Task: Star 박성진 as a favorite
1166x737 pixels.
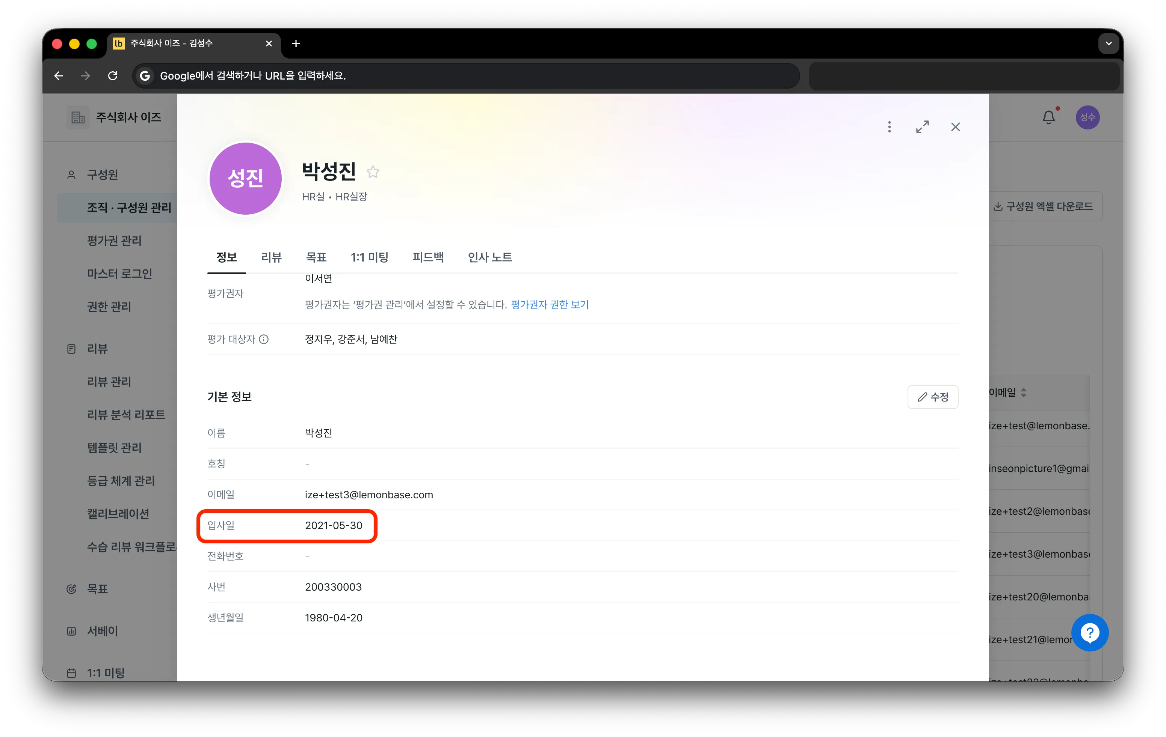Action: pyautogui.click(x=372, y=171)
